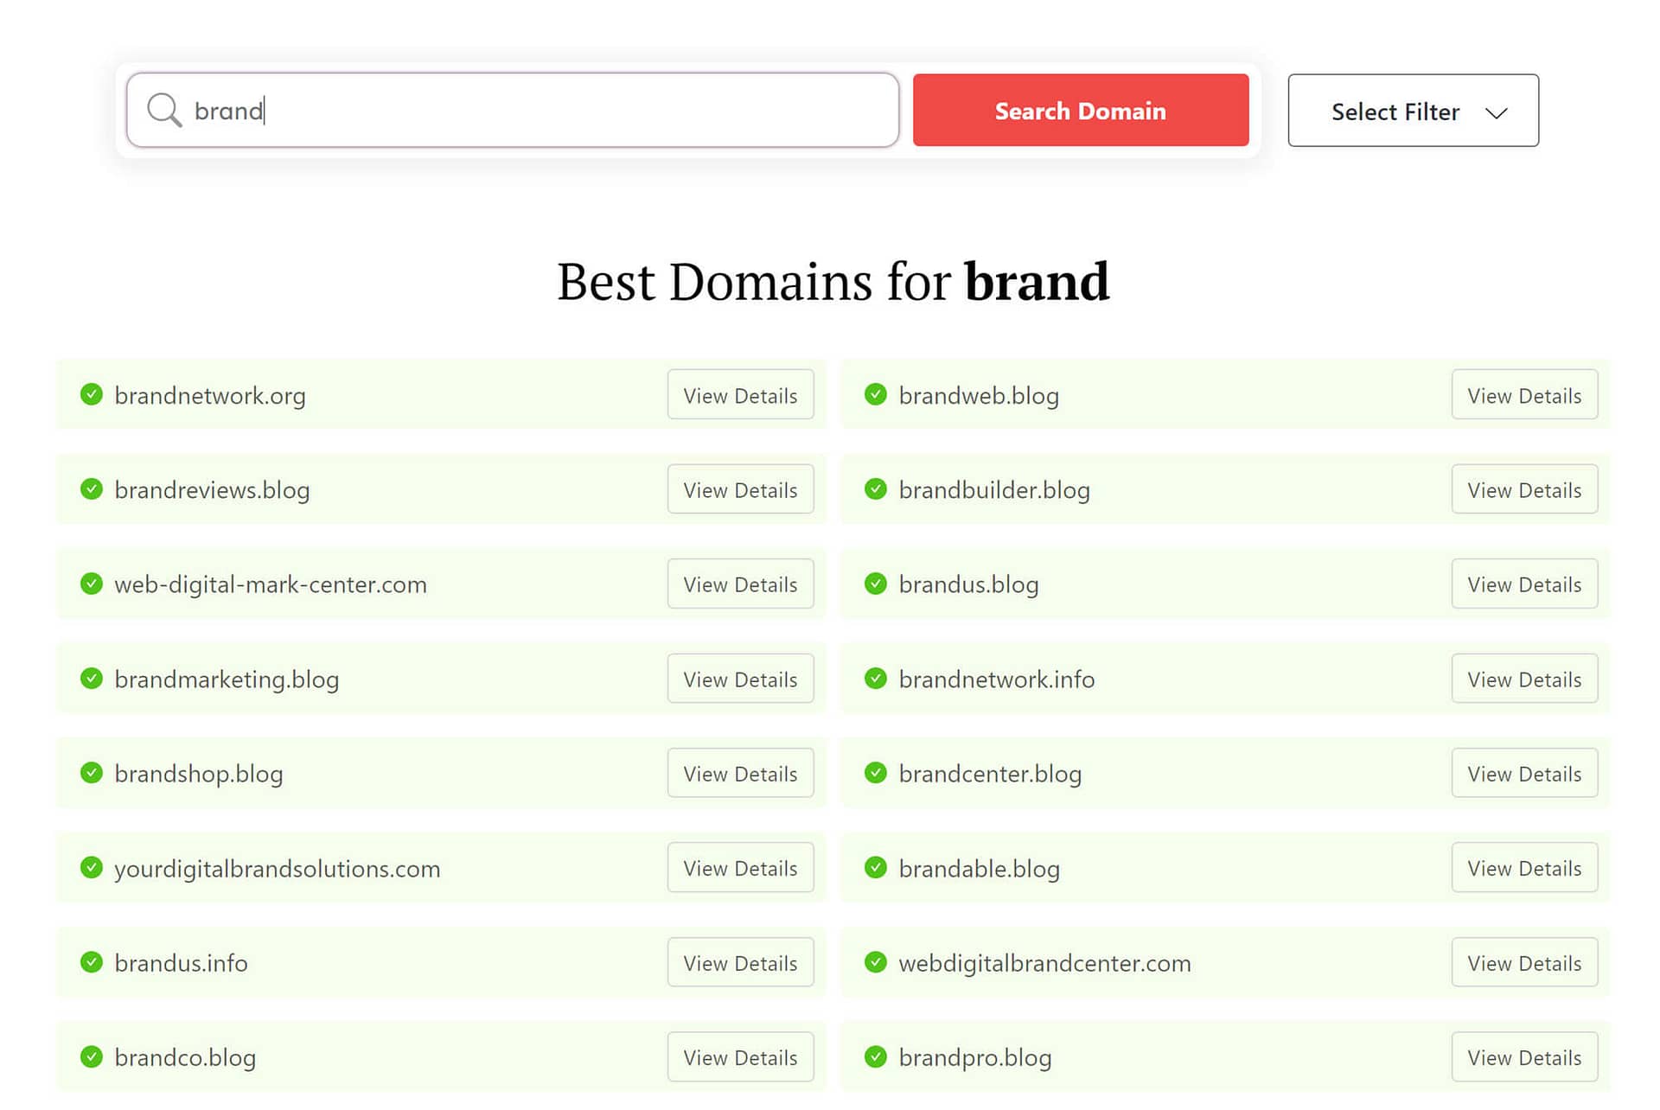Click the green checkmark icon for brandshop.blog

click(x=91, y=772)
